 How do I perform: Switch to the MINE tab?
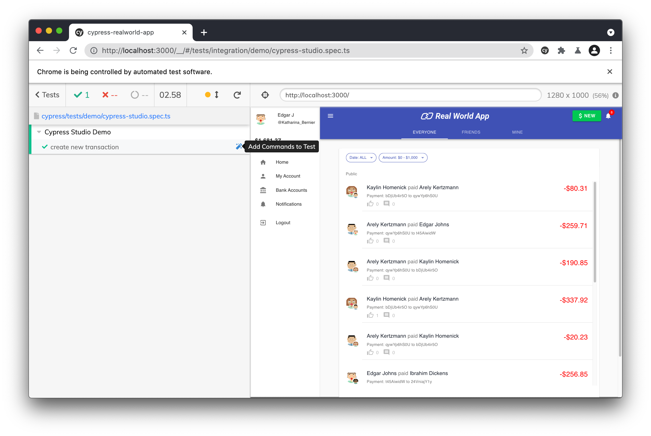point(517,132)
